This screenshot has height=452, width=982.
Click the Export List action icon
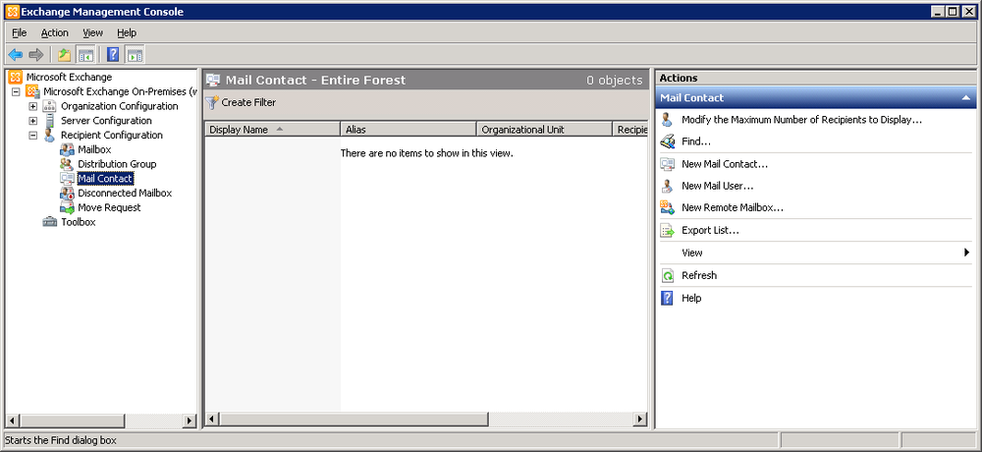point(668,231)
